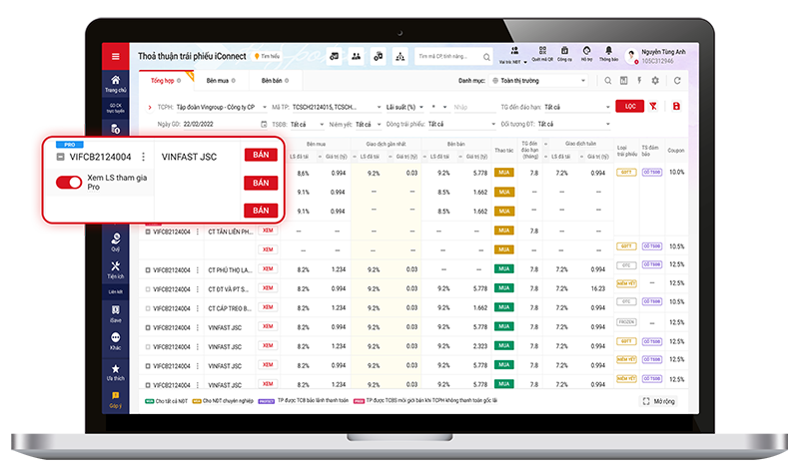Tick checkbox beside VIFCB2124004 in popup
The width and height of the screenshot is (799, 473).
(x=60, y=157)
